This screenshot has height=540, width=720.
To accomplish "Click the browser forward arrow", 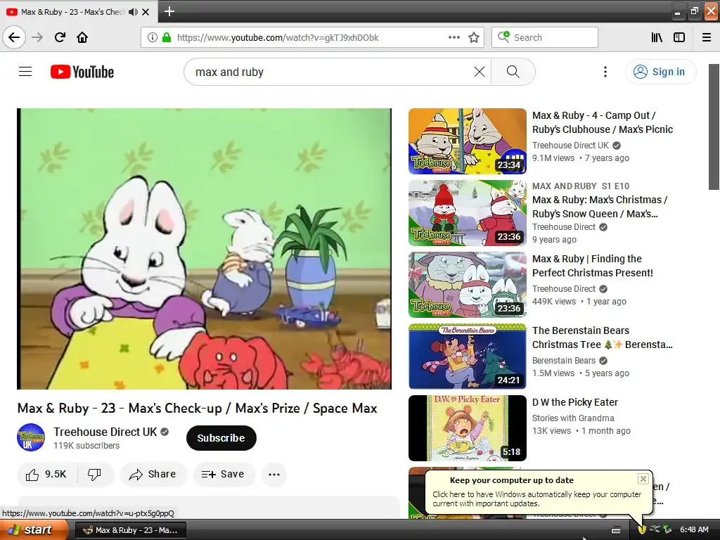I will coord(37,37).
